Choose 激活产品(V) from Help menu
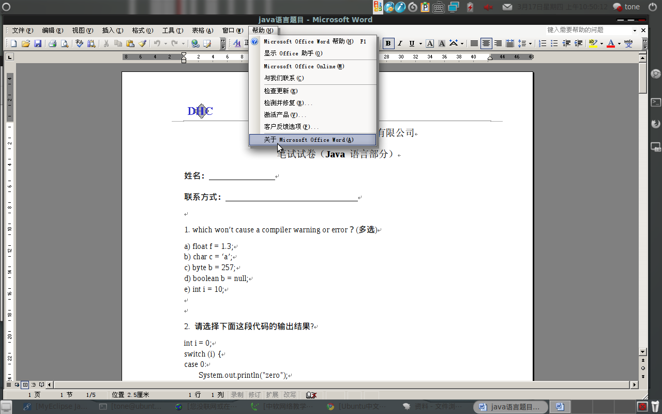The image size is (662, 414). point(312,115)
